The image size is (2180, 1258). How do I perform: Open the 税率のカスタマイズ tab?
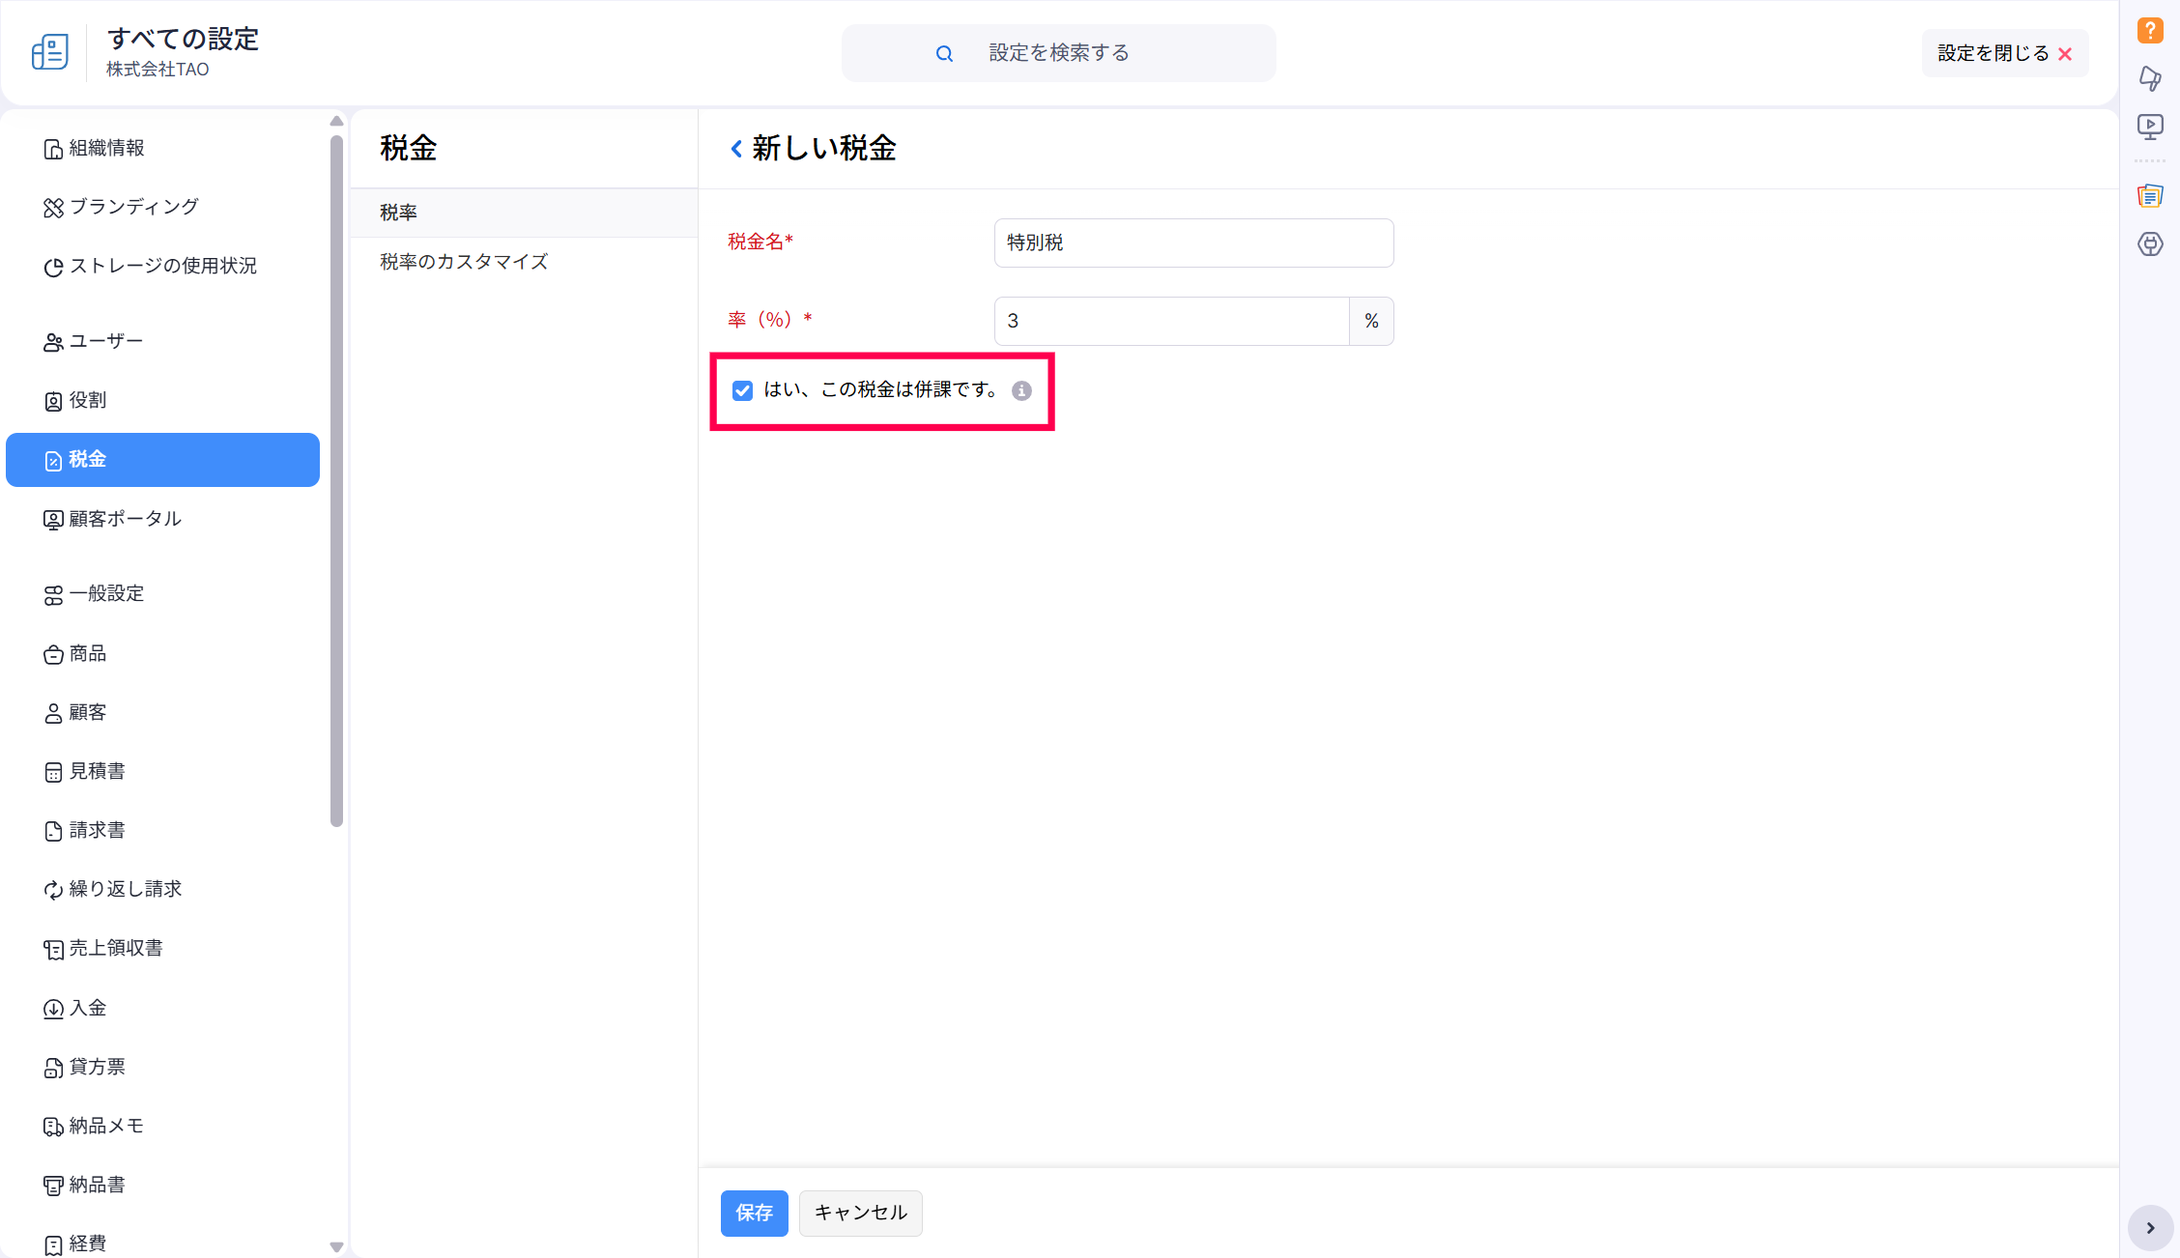pos(464,262)
